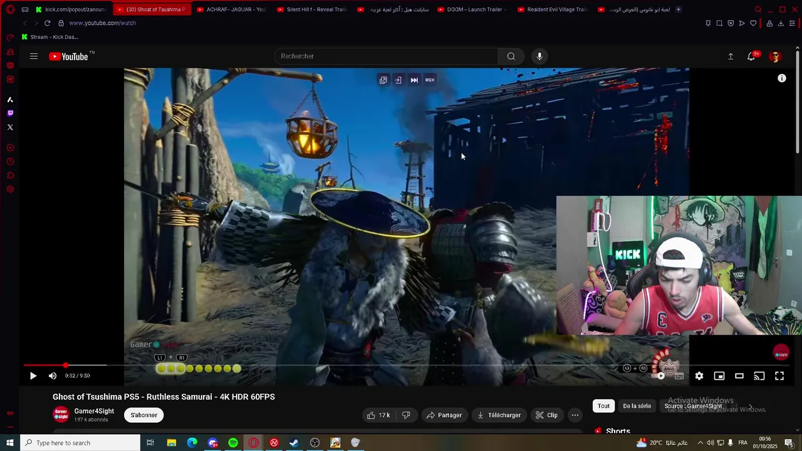Viewport: 802px width, 451px height.
Task: Open Spotify from the taskbar
Action: click(x=233, y=443)
